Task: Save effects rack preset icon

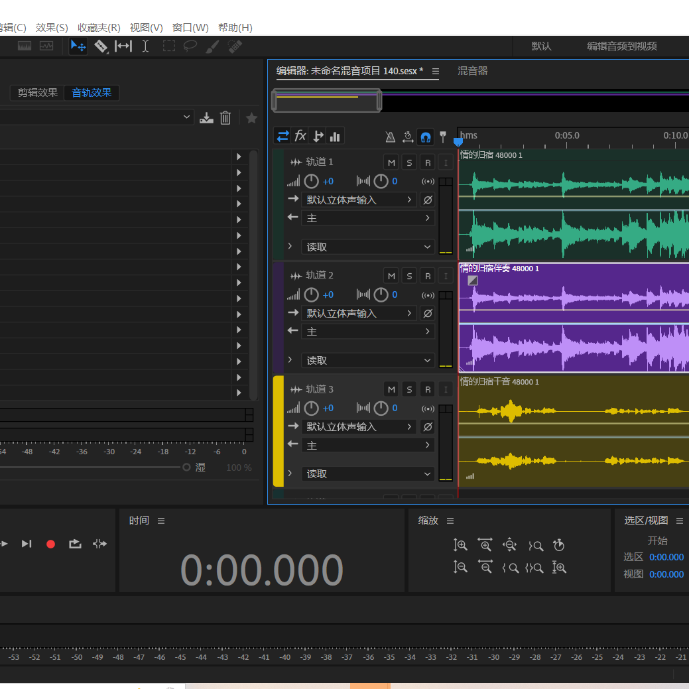Action: tap(206, 118)
